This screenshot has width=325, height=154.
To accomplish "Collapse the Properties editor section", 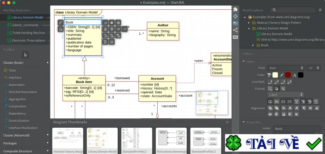I will [x=243, y=122].
